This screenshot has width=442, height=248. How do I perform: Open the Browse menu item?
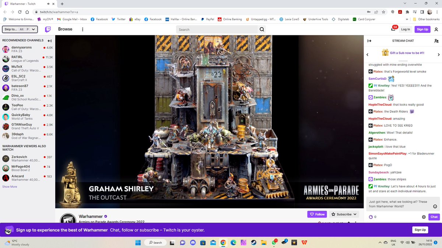click(x=65, y=29)
